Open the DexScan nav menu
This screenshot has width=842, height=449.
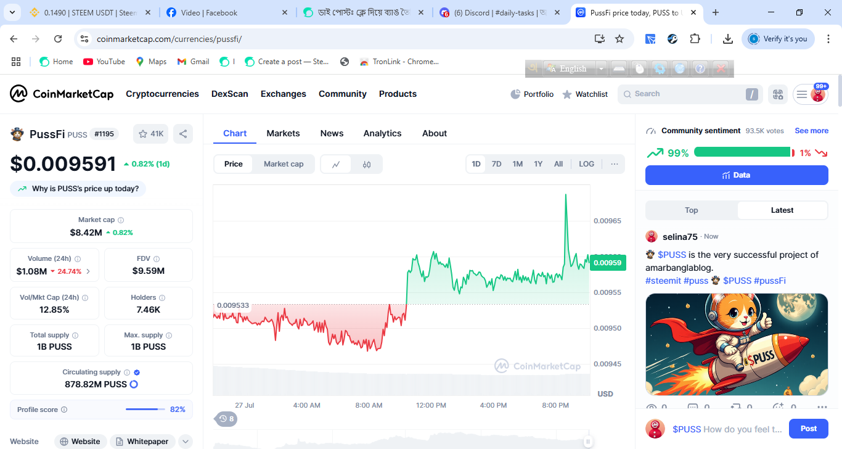pyautogui.click(x=230, y=94)
